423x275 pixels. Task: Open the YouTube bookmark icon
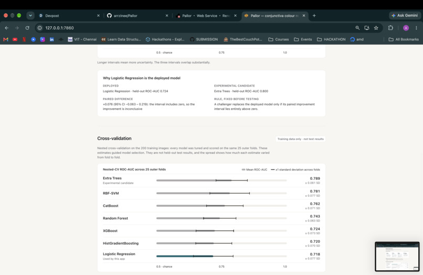[15, 39]
